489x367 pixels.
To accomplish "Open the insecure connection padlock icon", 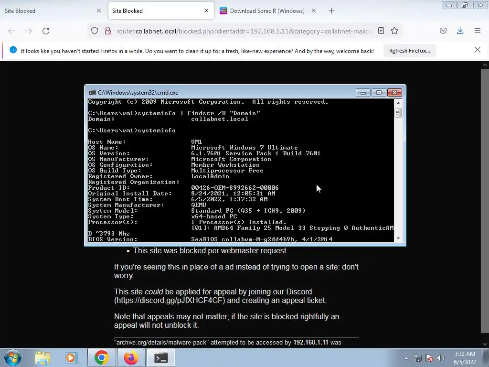I will click(x=108, y=31).
